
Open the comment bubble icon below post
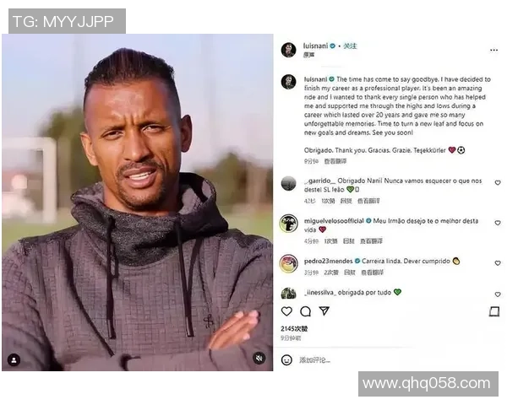[x=305, y=311]
